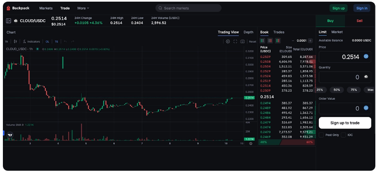The height and width of the screenshot is (174, 377).
Task: Click the Quantity input field
Action: (345, 77)
